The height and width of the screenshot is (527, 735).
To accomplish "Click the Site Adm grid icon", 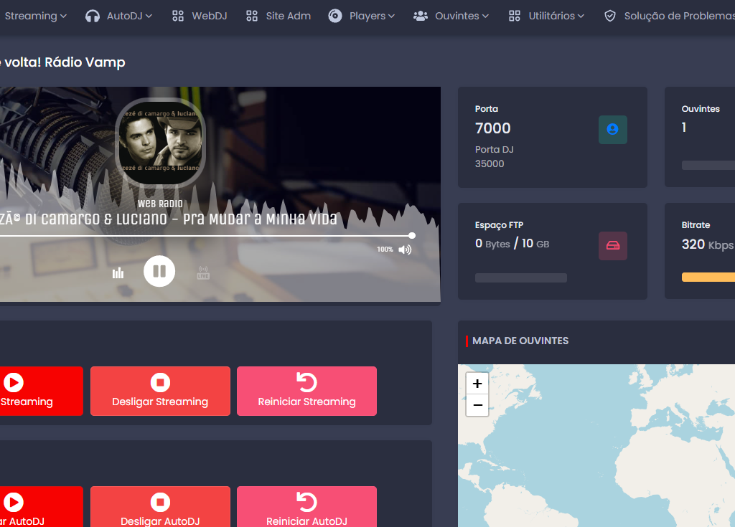I will tap(252, 16).
